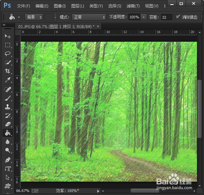The image size is (204, 195).
Task: Select the Crop tool
Action: tap(8, 71)
